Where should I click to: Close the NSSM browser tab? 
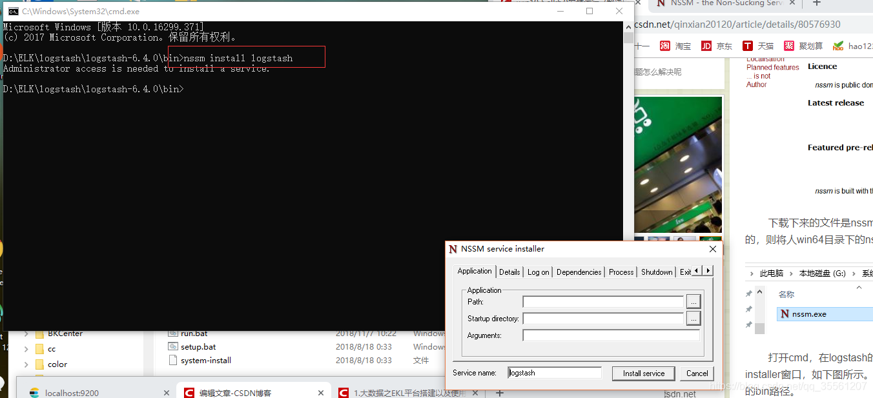click(791, 3)
